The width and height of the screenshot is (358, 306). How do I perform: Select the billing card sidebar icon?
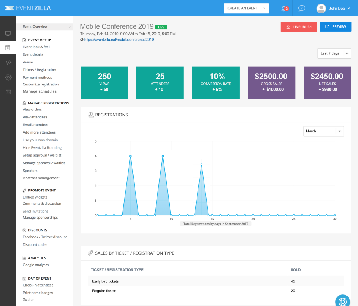pos(8,92)
